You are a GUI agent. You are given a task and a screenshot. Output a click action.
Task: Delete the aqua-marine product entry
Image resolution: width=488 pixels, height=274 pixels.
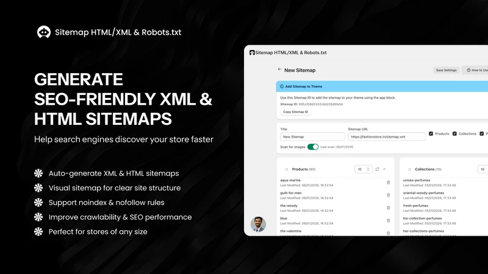[388, 183]
